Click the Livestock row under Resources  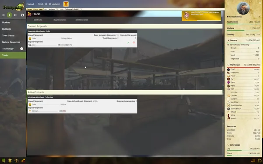pyautogui.click(x=243, y=130)
